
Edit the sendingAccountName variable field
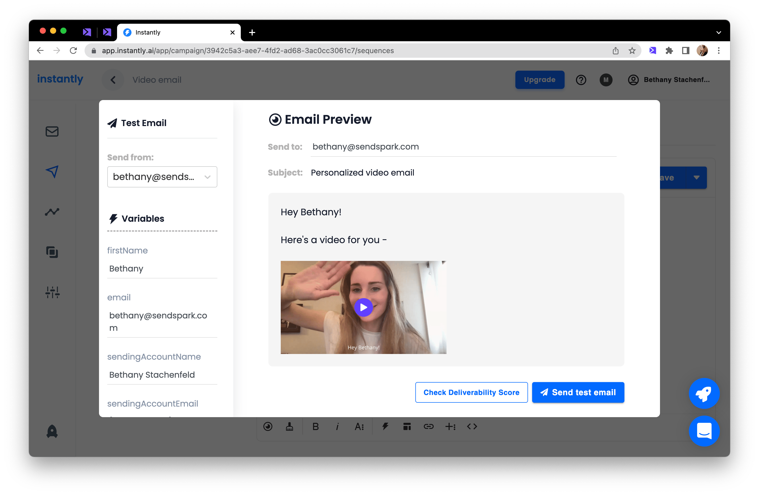click(x=162, y=375)
